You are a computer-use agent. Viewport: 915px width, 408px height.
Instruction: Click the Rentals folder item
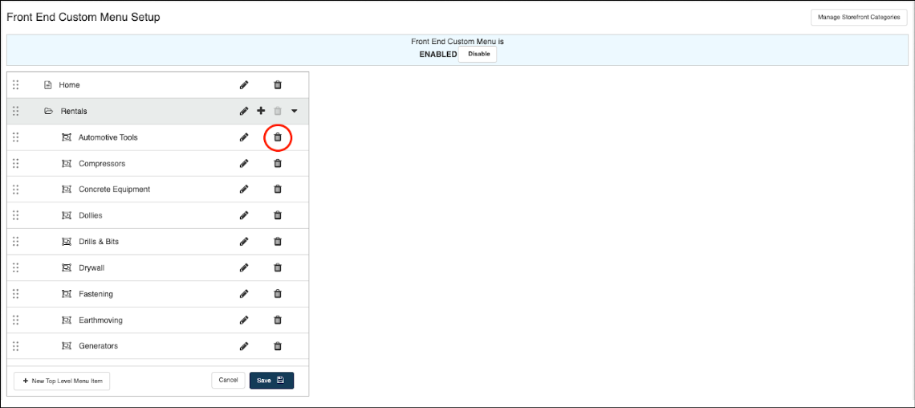pyautogui.click(x=74, y=112)
